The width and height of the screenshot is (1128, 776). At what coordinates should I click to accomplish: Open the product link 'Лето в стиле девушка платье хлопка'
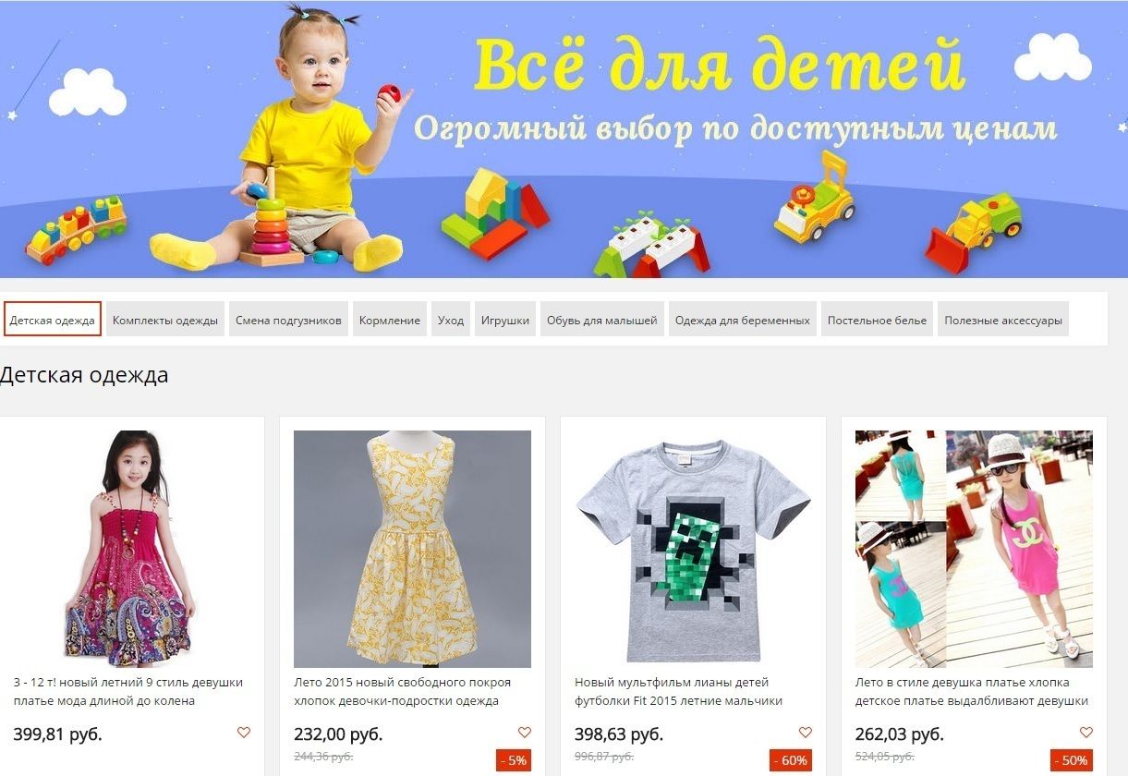[x=963, y=682]
